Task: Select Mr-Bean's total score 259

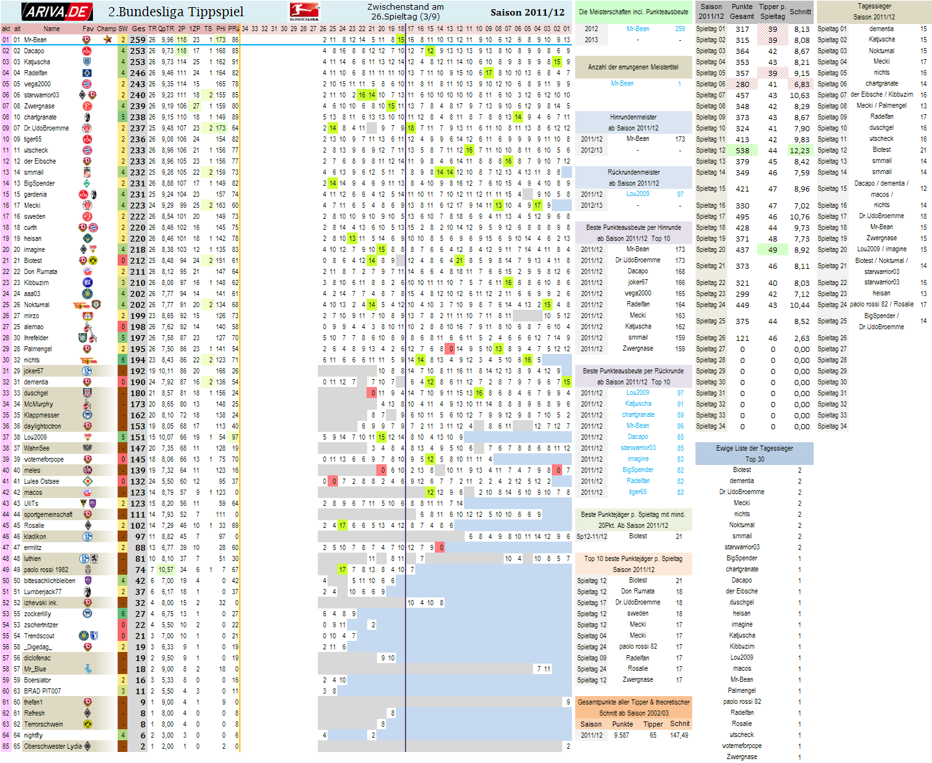Action: 138,40
